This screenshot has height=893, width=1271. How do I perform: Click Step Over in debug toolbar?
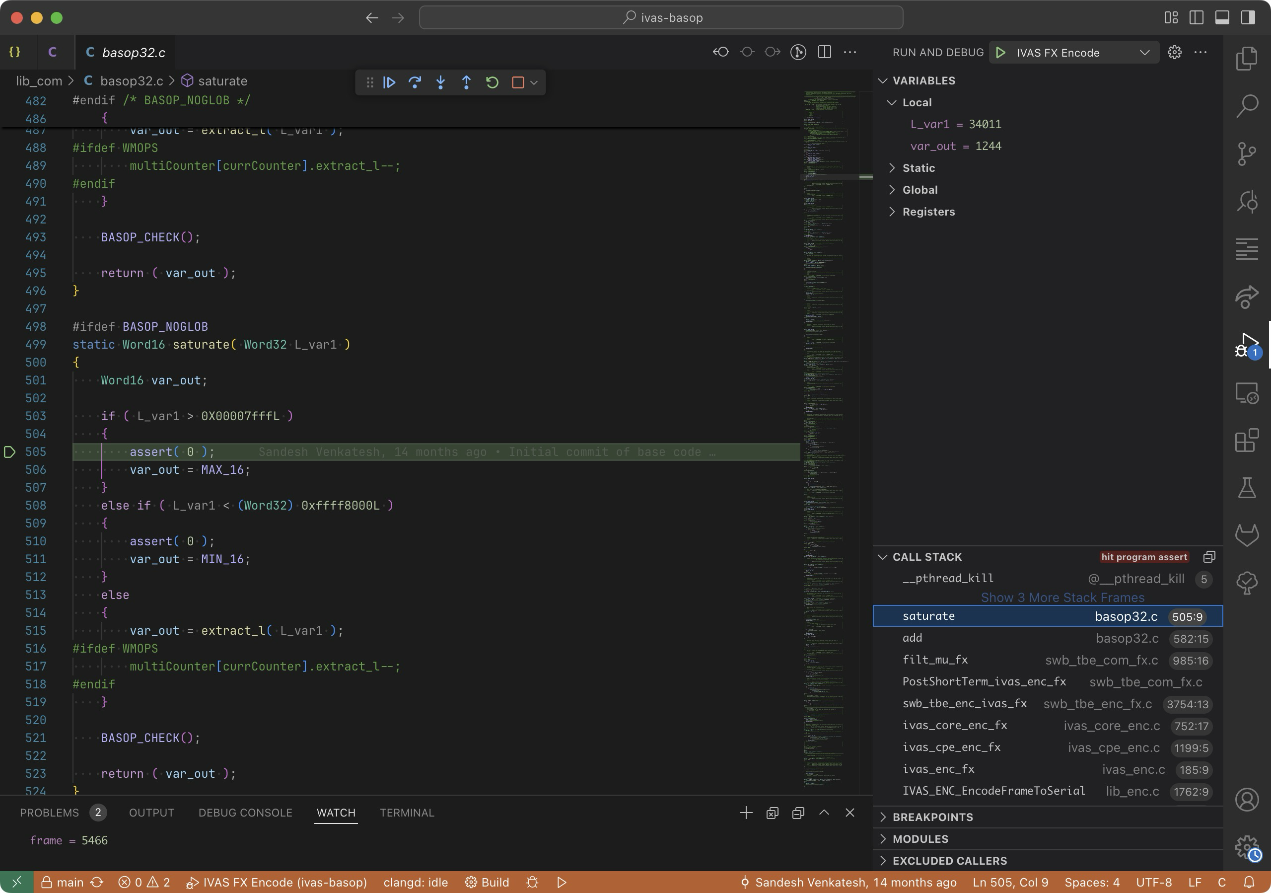(x=415, y=82)
